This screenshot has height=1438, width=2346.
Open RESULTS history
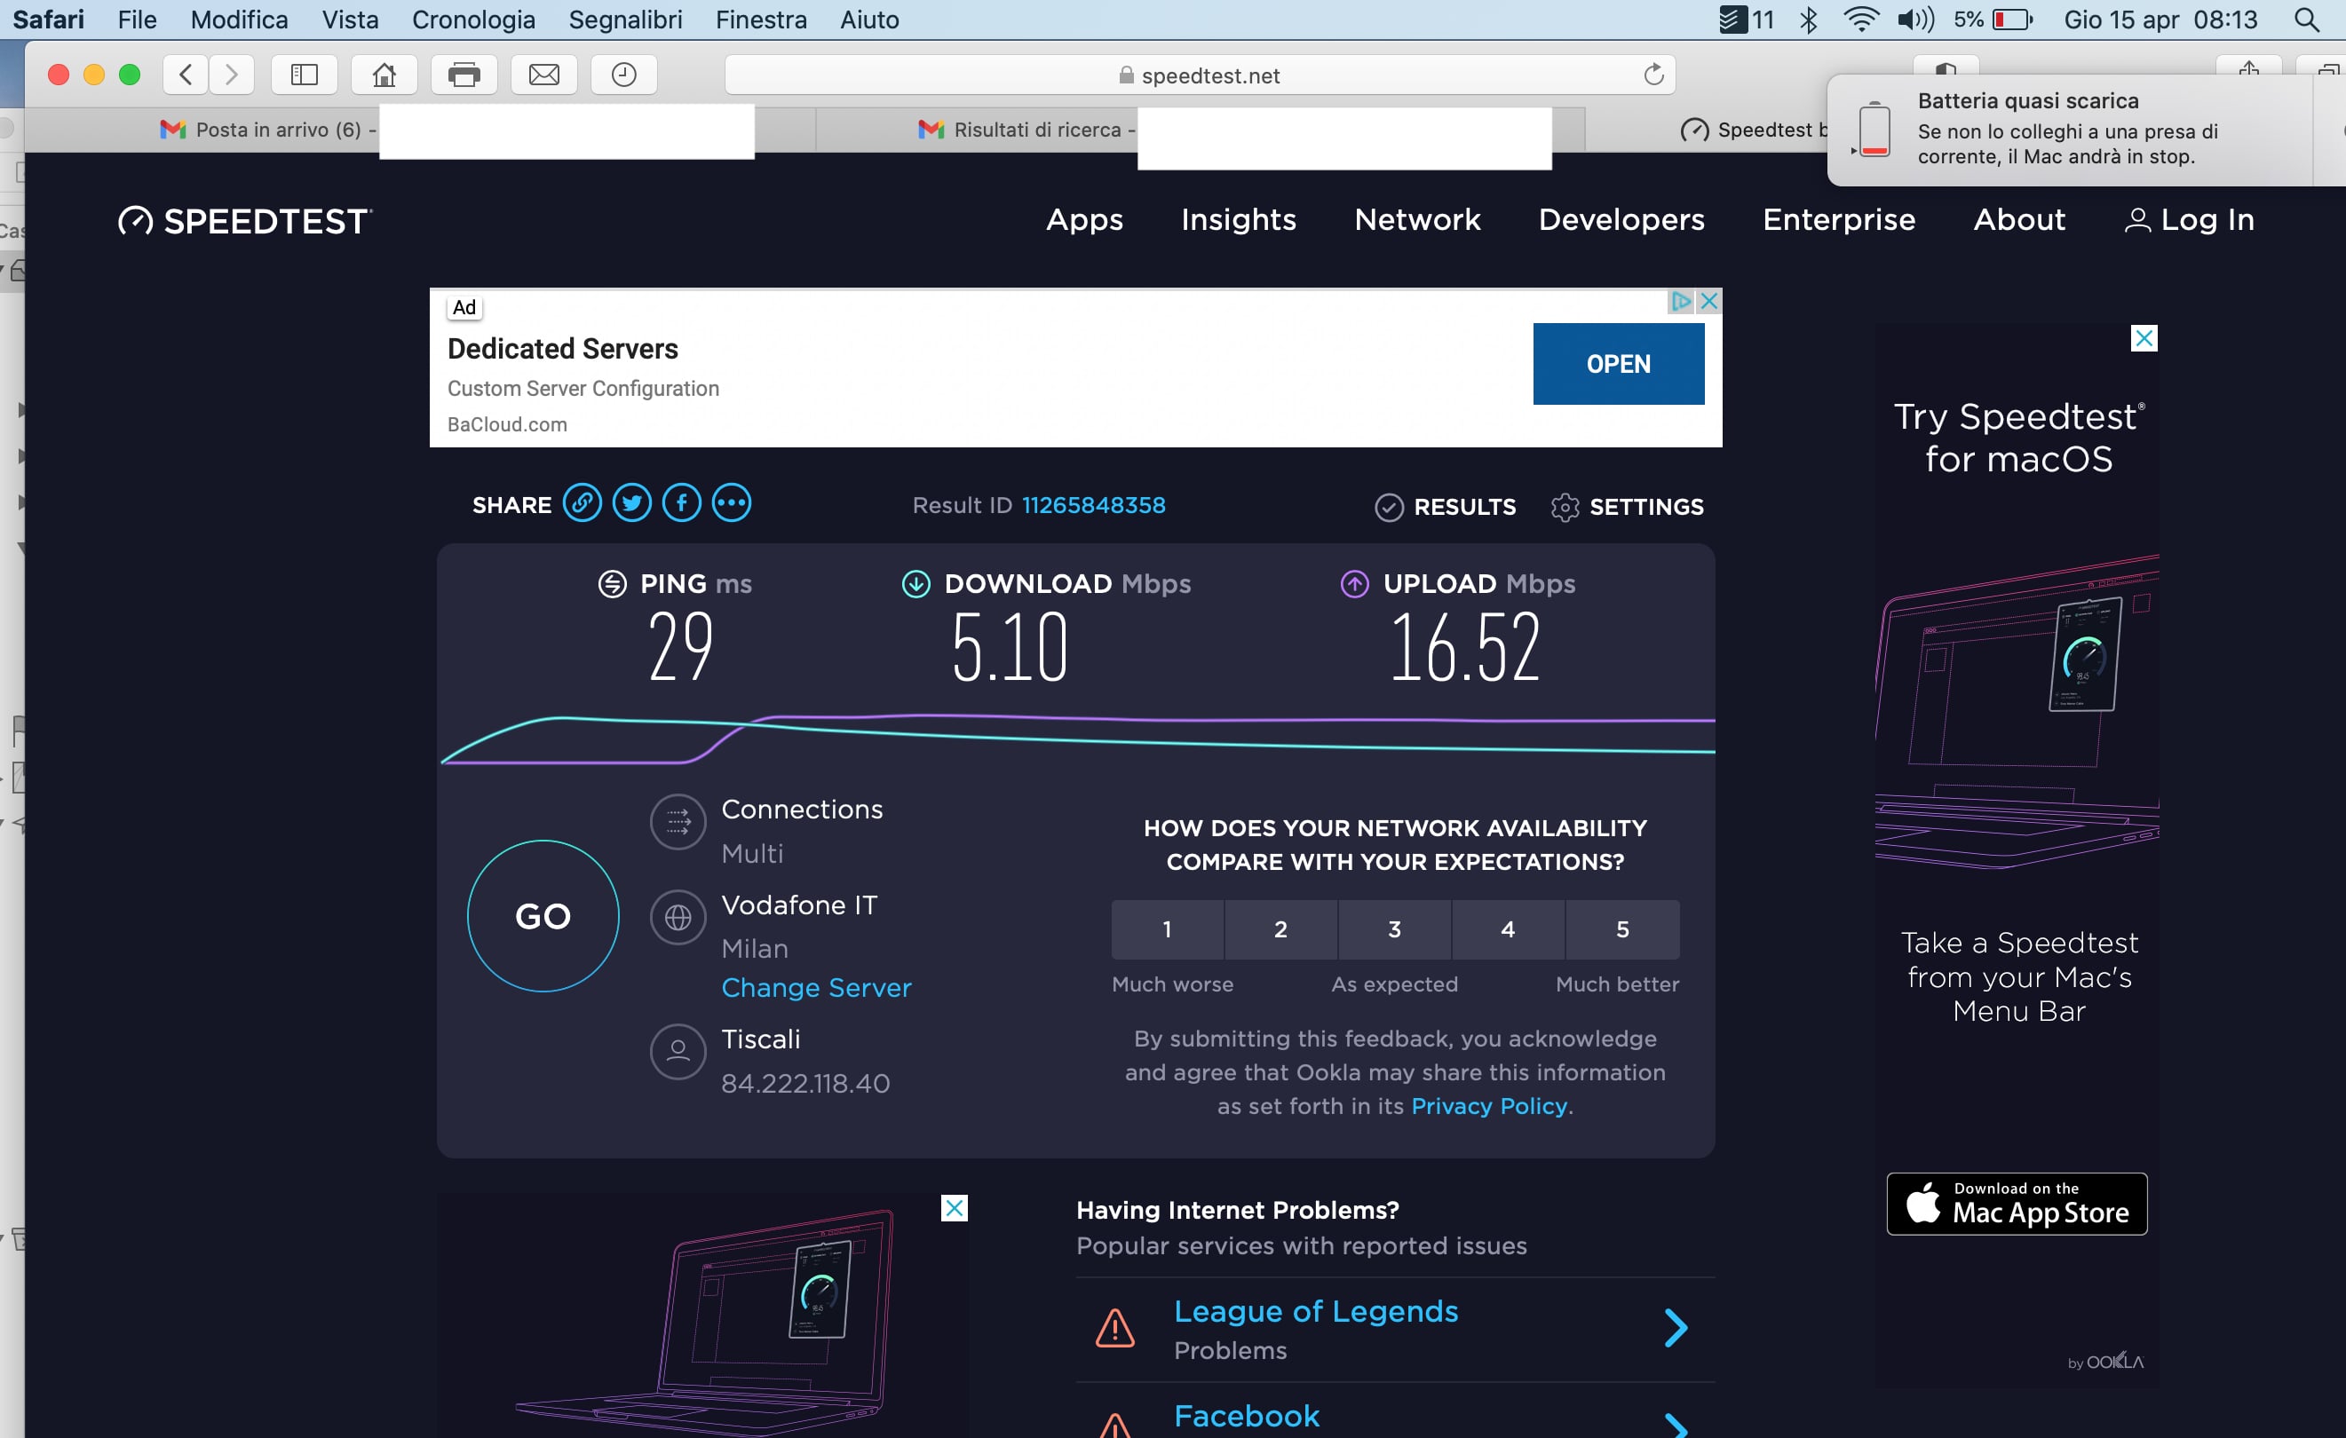pos(1446,506)
